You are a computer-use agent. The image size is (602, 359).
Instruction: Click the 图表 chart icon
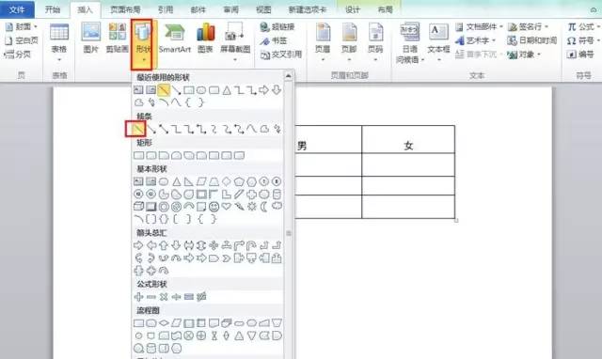coord(205,38)
